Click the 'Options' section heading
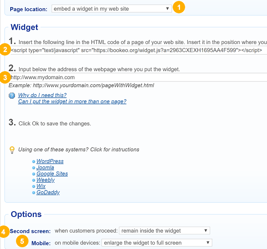Image resolution: width=267 pixels, height=249 pixels. (x=26, y=214)
